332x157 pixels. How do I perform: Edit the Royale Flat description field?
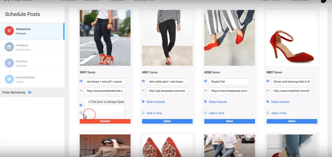229,82
